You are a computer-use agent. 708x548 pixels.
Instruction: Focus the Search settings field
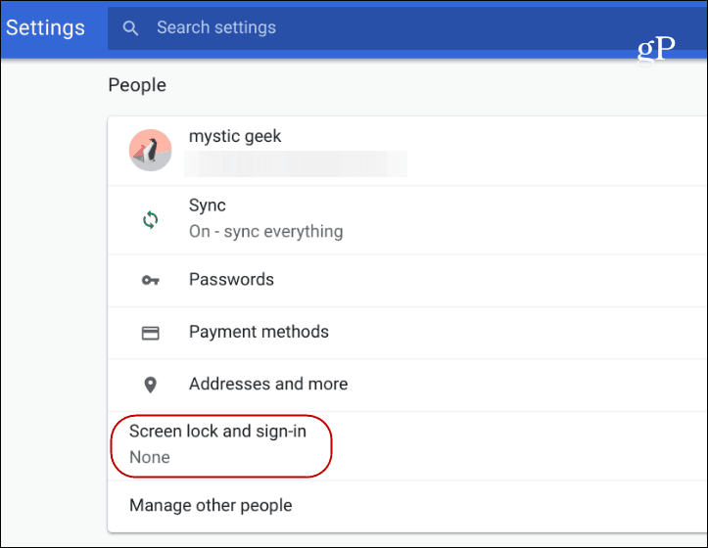click(x=407, y=28)
